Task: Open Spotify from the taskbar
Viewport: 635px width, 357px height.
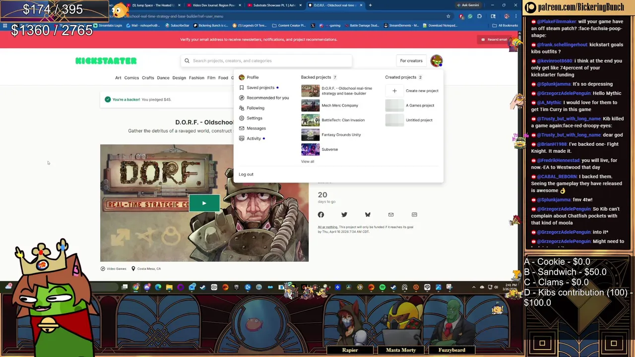Action: (x=382, y=287)
